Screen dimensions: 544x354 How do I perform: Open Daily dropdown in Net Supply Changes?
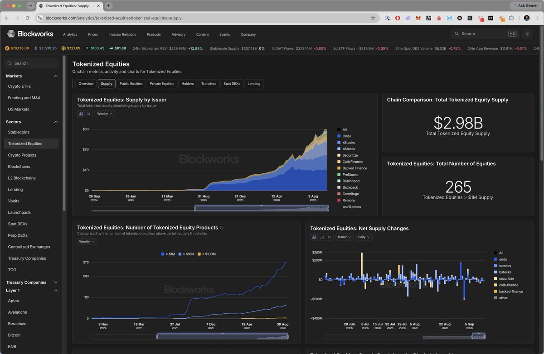[x=364, y=237]
